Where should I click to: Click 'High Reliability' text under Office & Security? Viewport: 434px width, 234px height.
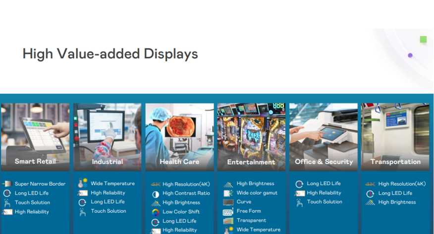pyautogui.click(x=324, y=193)
